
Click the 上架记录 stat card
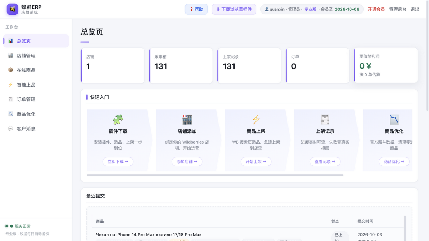249,66
